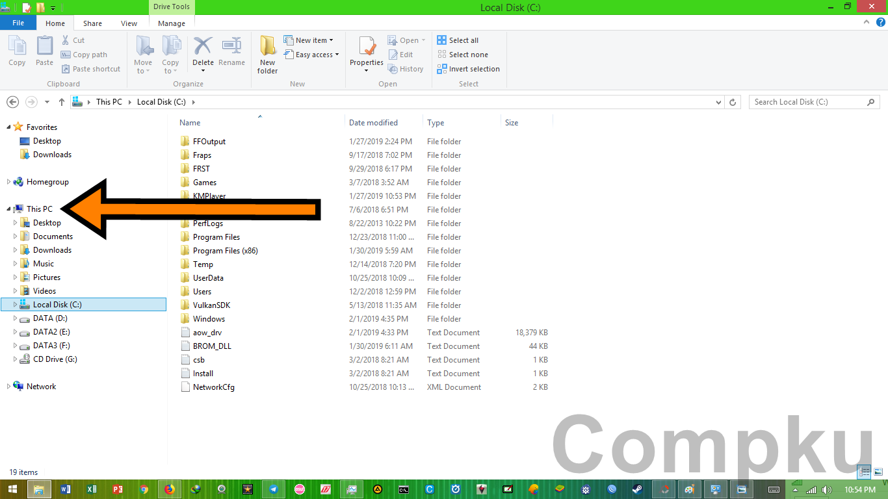This screenshot has width=888, height=499.
Task: Click the Paste clipboard icon
Action: (44, 47)
